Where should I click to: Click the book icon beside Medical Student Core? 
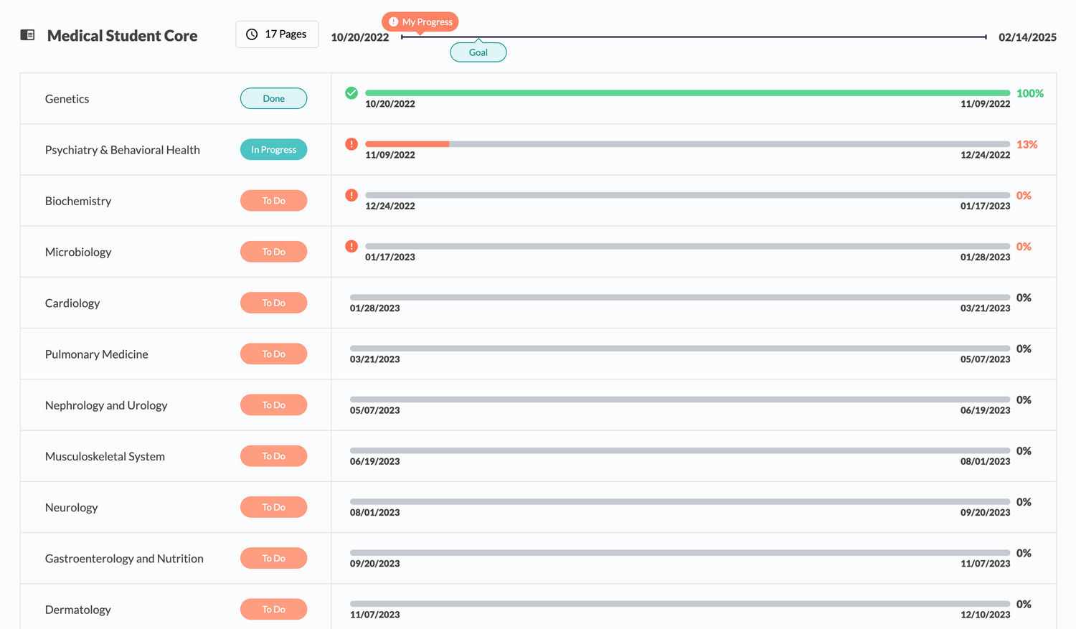tap(27, 34)
